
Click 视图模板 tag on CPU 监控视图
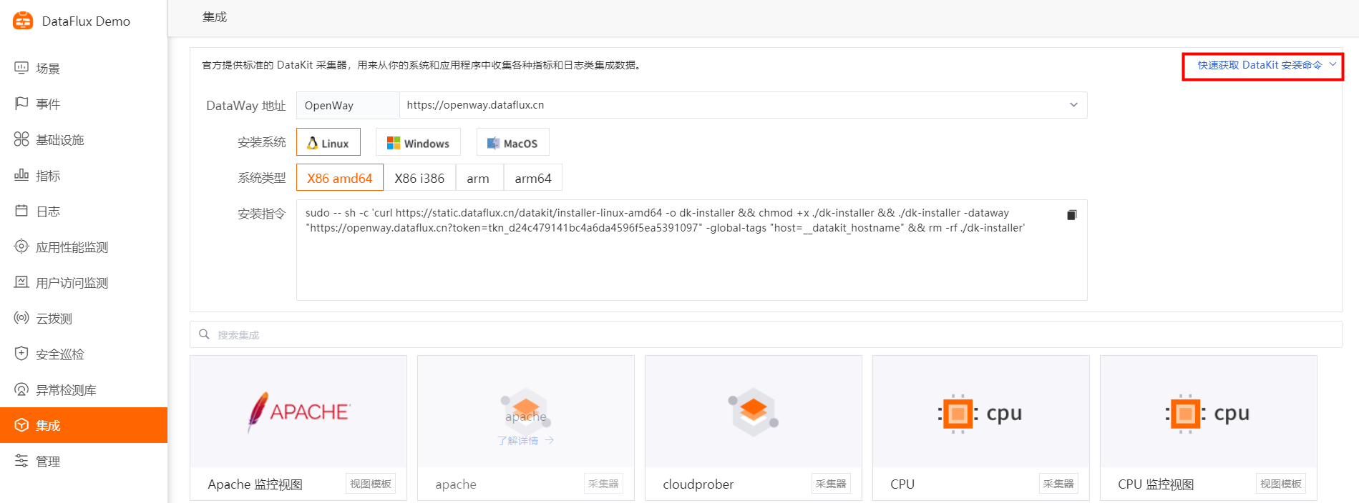tap(1281, 484)
